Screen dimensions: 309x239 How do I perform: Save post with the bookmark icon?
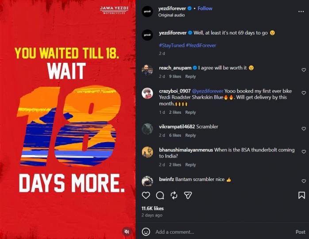(301, 195)
